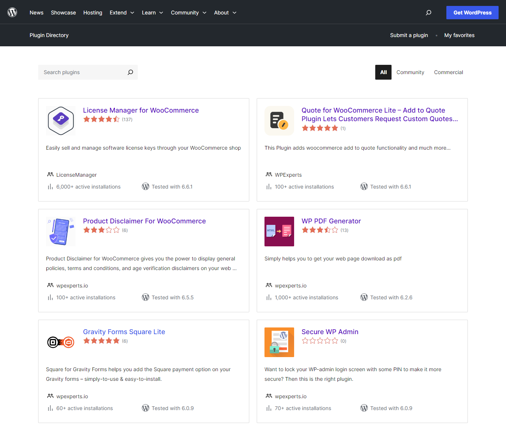Viewport: 506px width, 426px height.
Task: Open Quote for WooCommerce Lite title link
Action: point(380,114)
